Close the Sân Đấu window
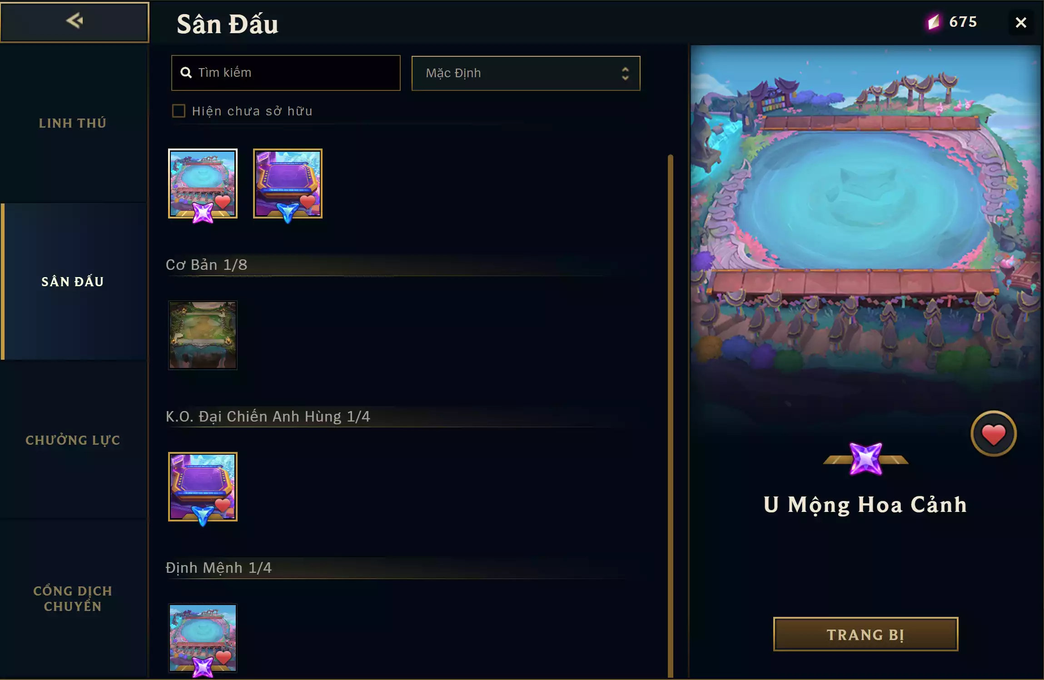This screenshot has height=680, width=1044. click(x=1021, y=22)
